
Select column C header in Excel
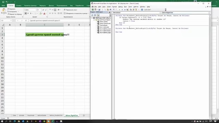pyautogui.click(x=44, y=25)
